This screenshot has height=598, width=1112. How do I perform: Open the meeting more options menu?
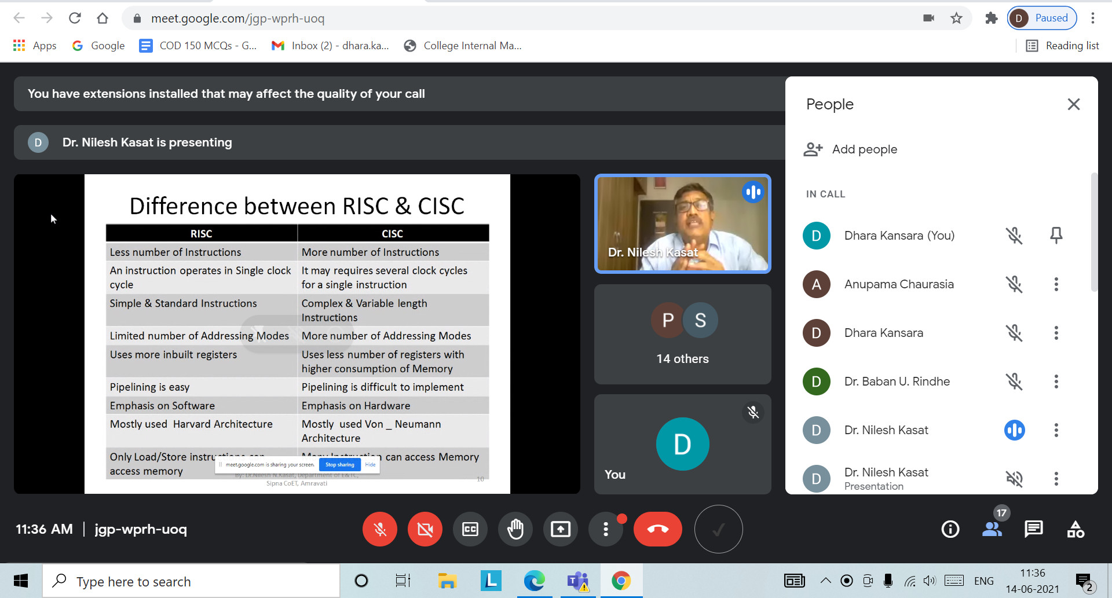coord(605,529)
